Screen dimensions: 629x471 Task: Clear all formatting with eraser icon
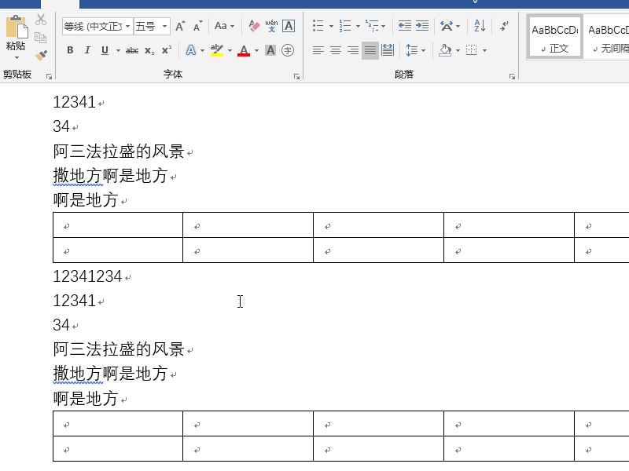coord(253,27)
